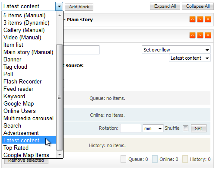Click the Queue legend color swatch
The image size is (216, 170).
(123, 159)
